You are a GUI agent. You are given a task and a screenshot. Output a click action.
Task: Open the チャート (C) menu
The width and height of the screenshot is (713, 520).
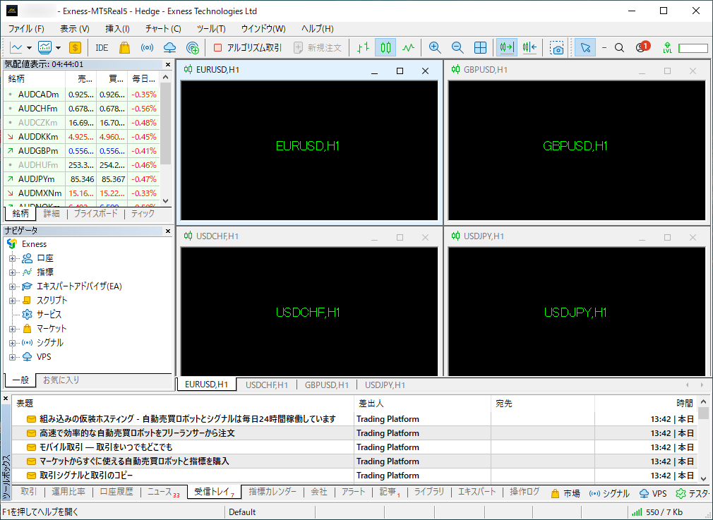(x=163, y=29)
